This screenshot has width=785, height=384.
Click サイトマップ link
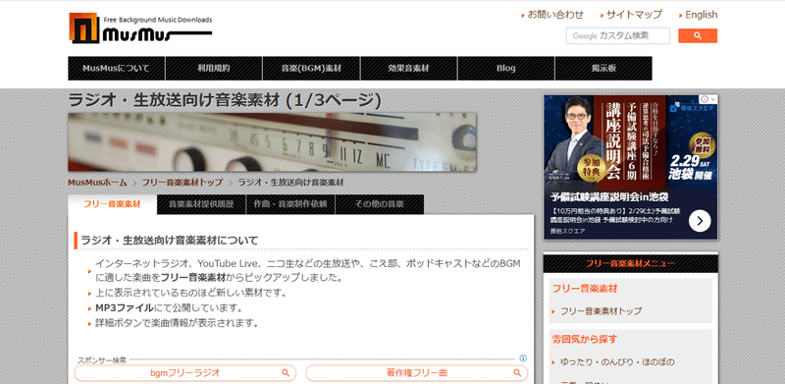(634, 15)
